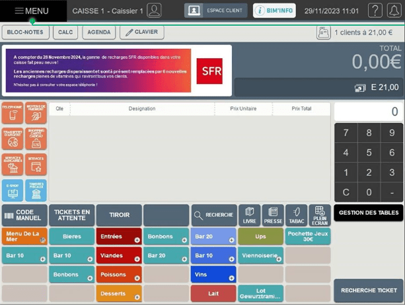This screenshot has width=405, height=306.
Task: Select the Menu De La Mer button
Action: (24, 237)
